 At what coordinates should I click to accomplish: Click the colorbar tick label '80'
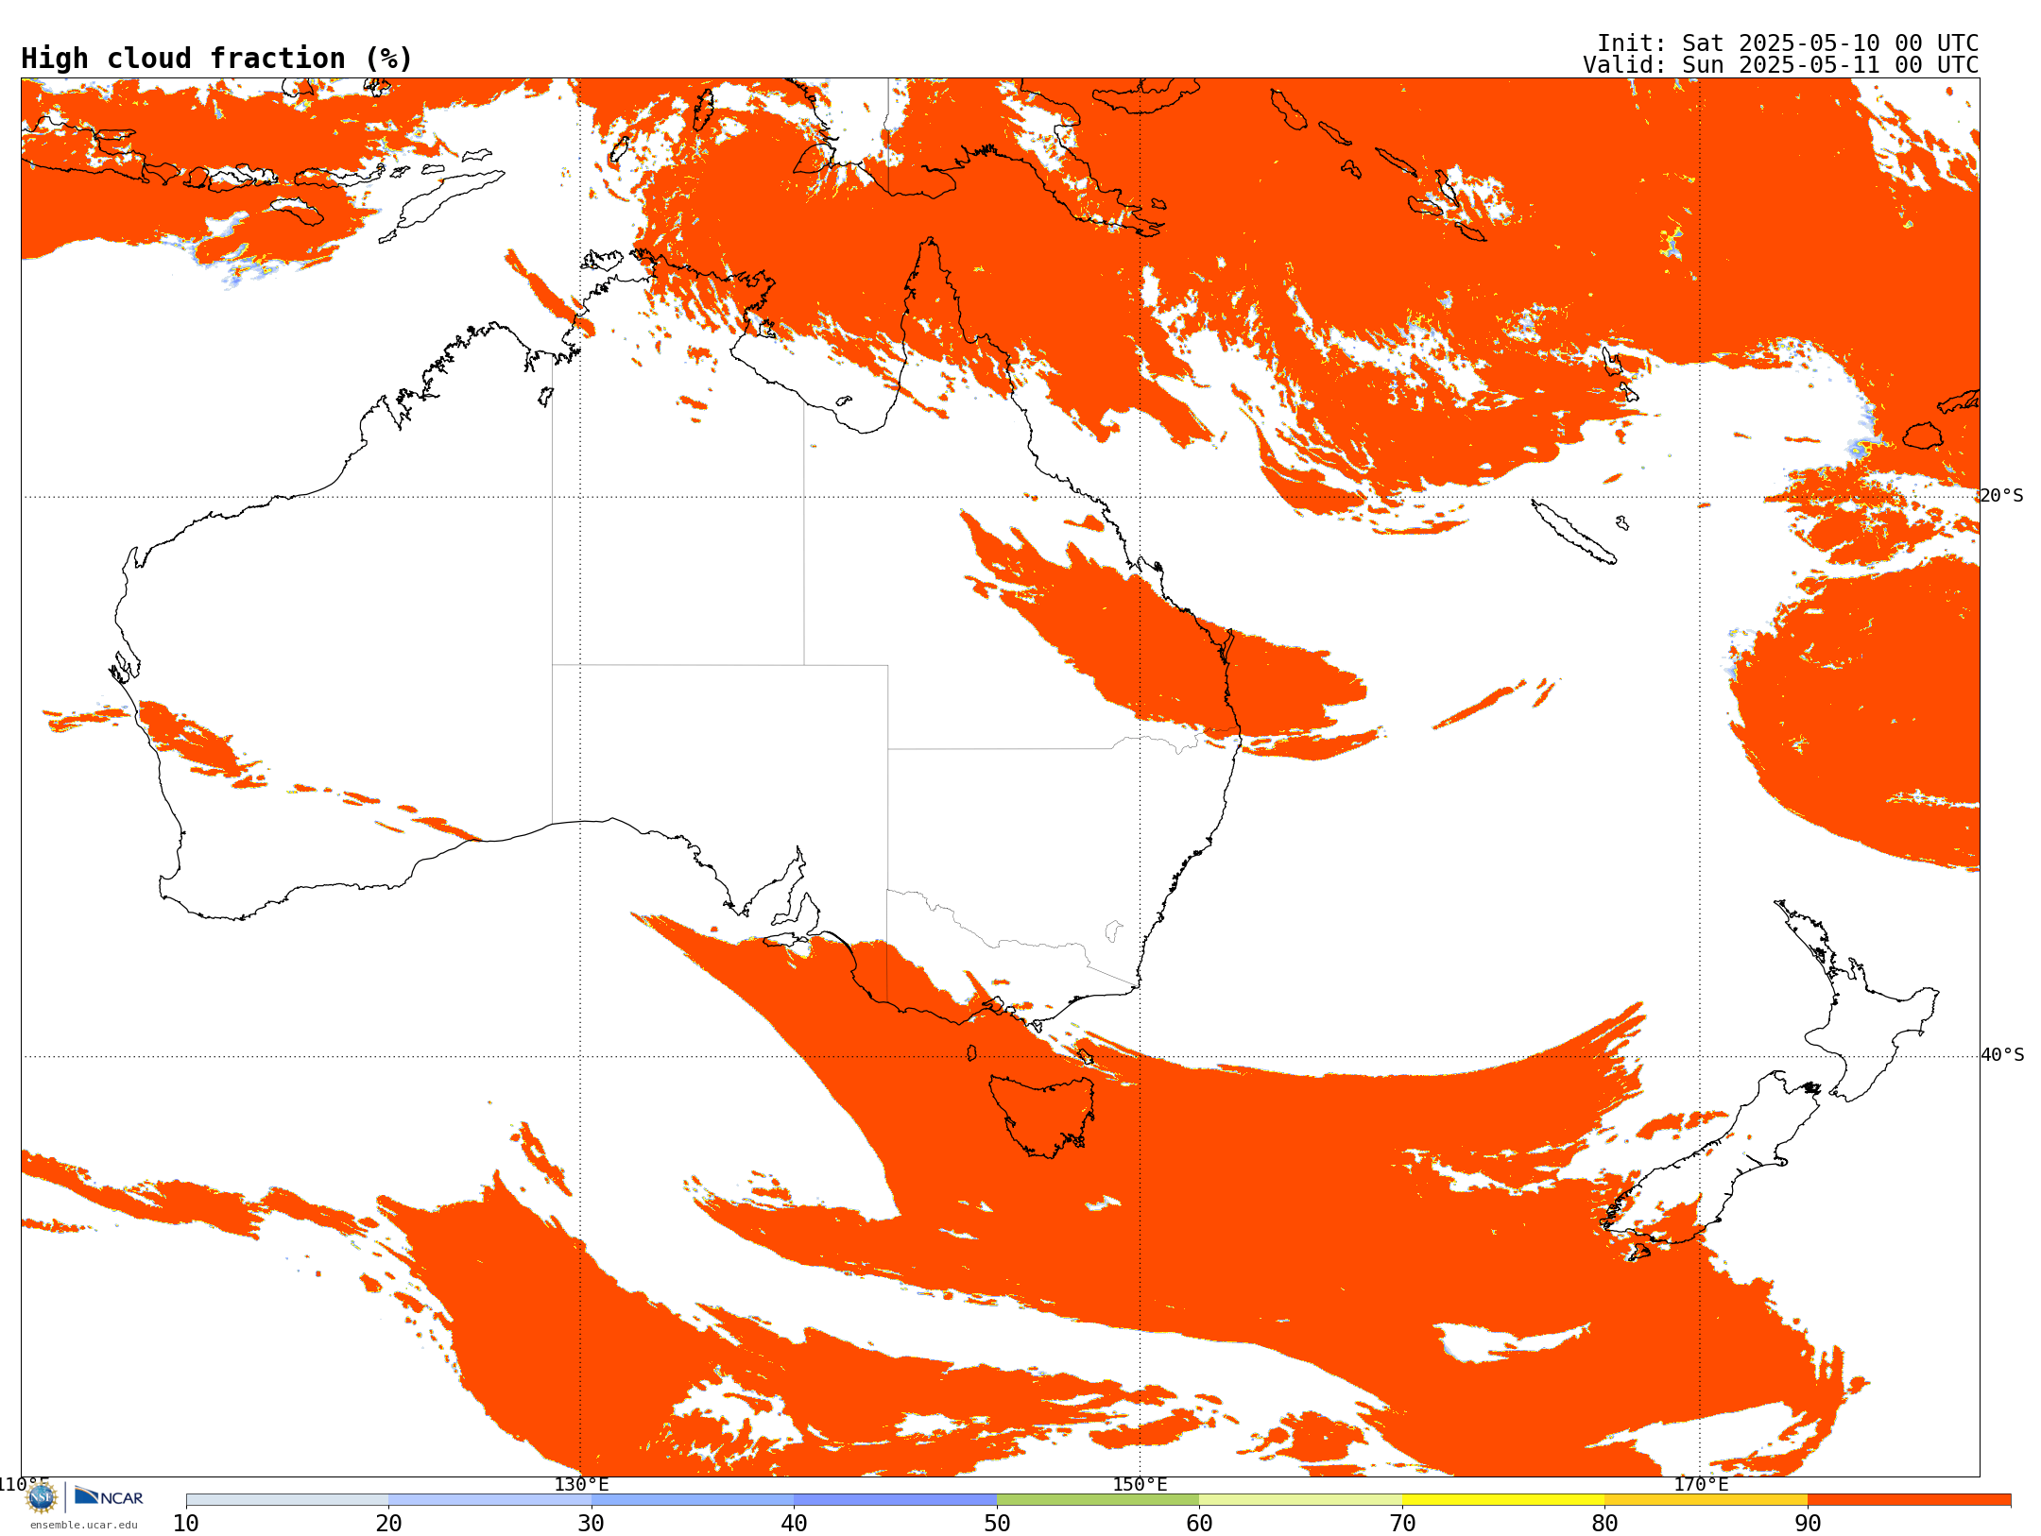tap(1604, 1523)
